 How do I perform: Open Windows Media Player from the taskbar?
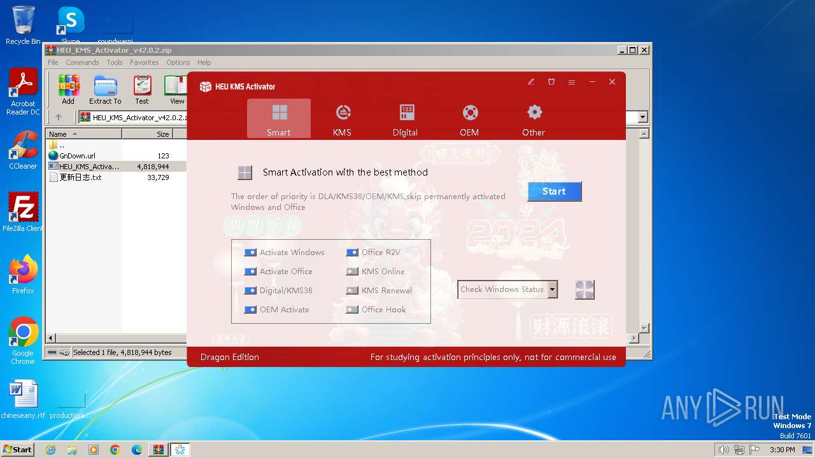coord(94,450)
